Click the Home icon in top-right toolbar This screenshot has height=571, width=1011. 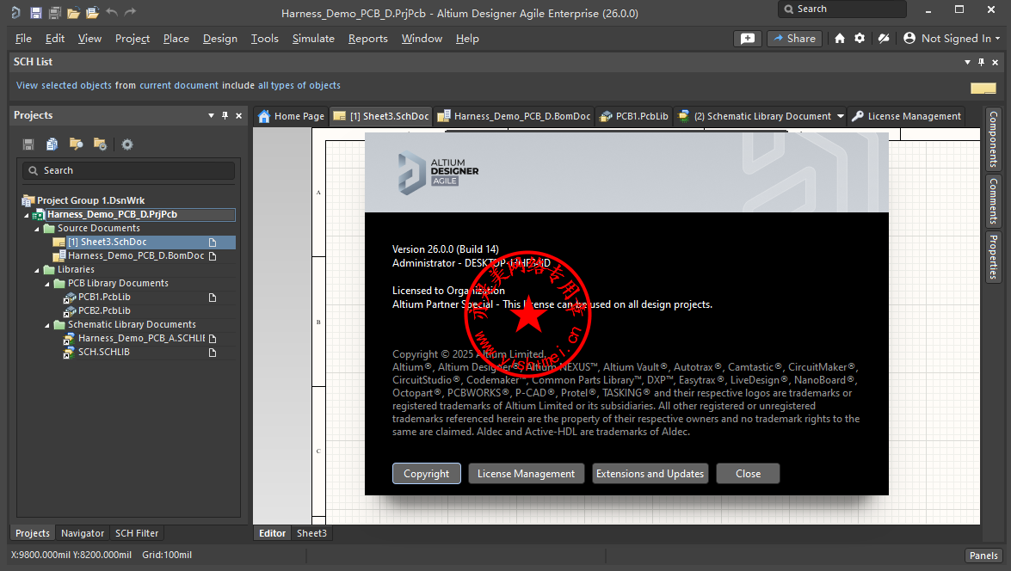[840, 39]
